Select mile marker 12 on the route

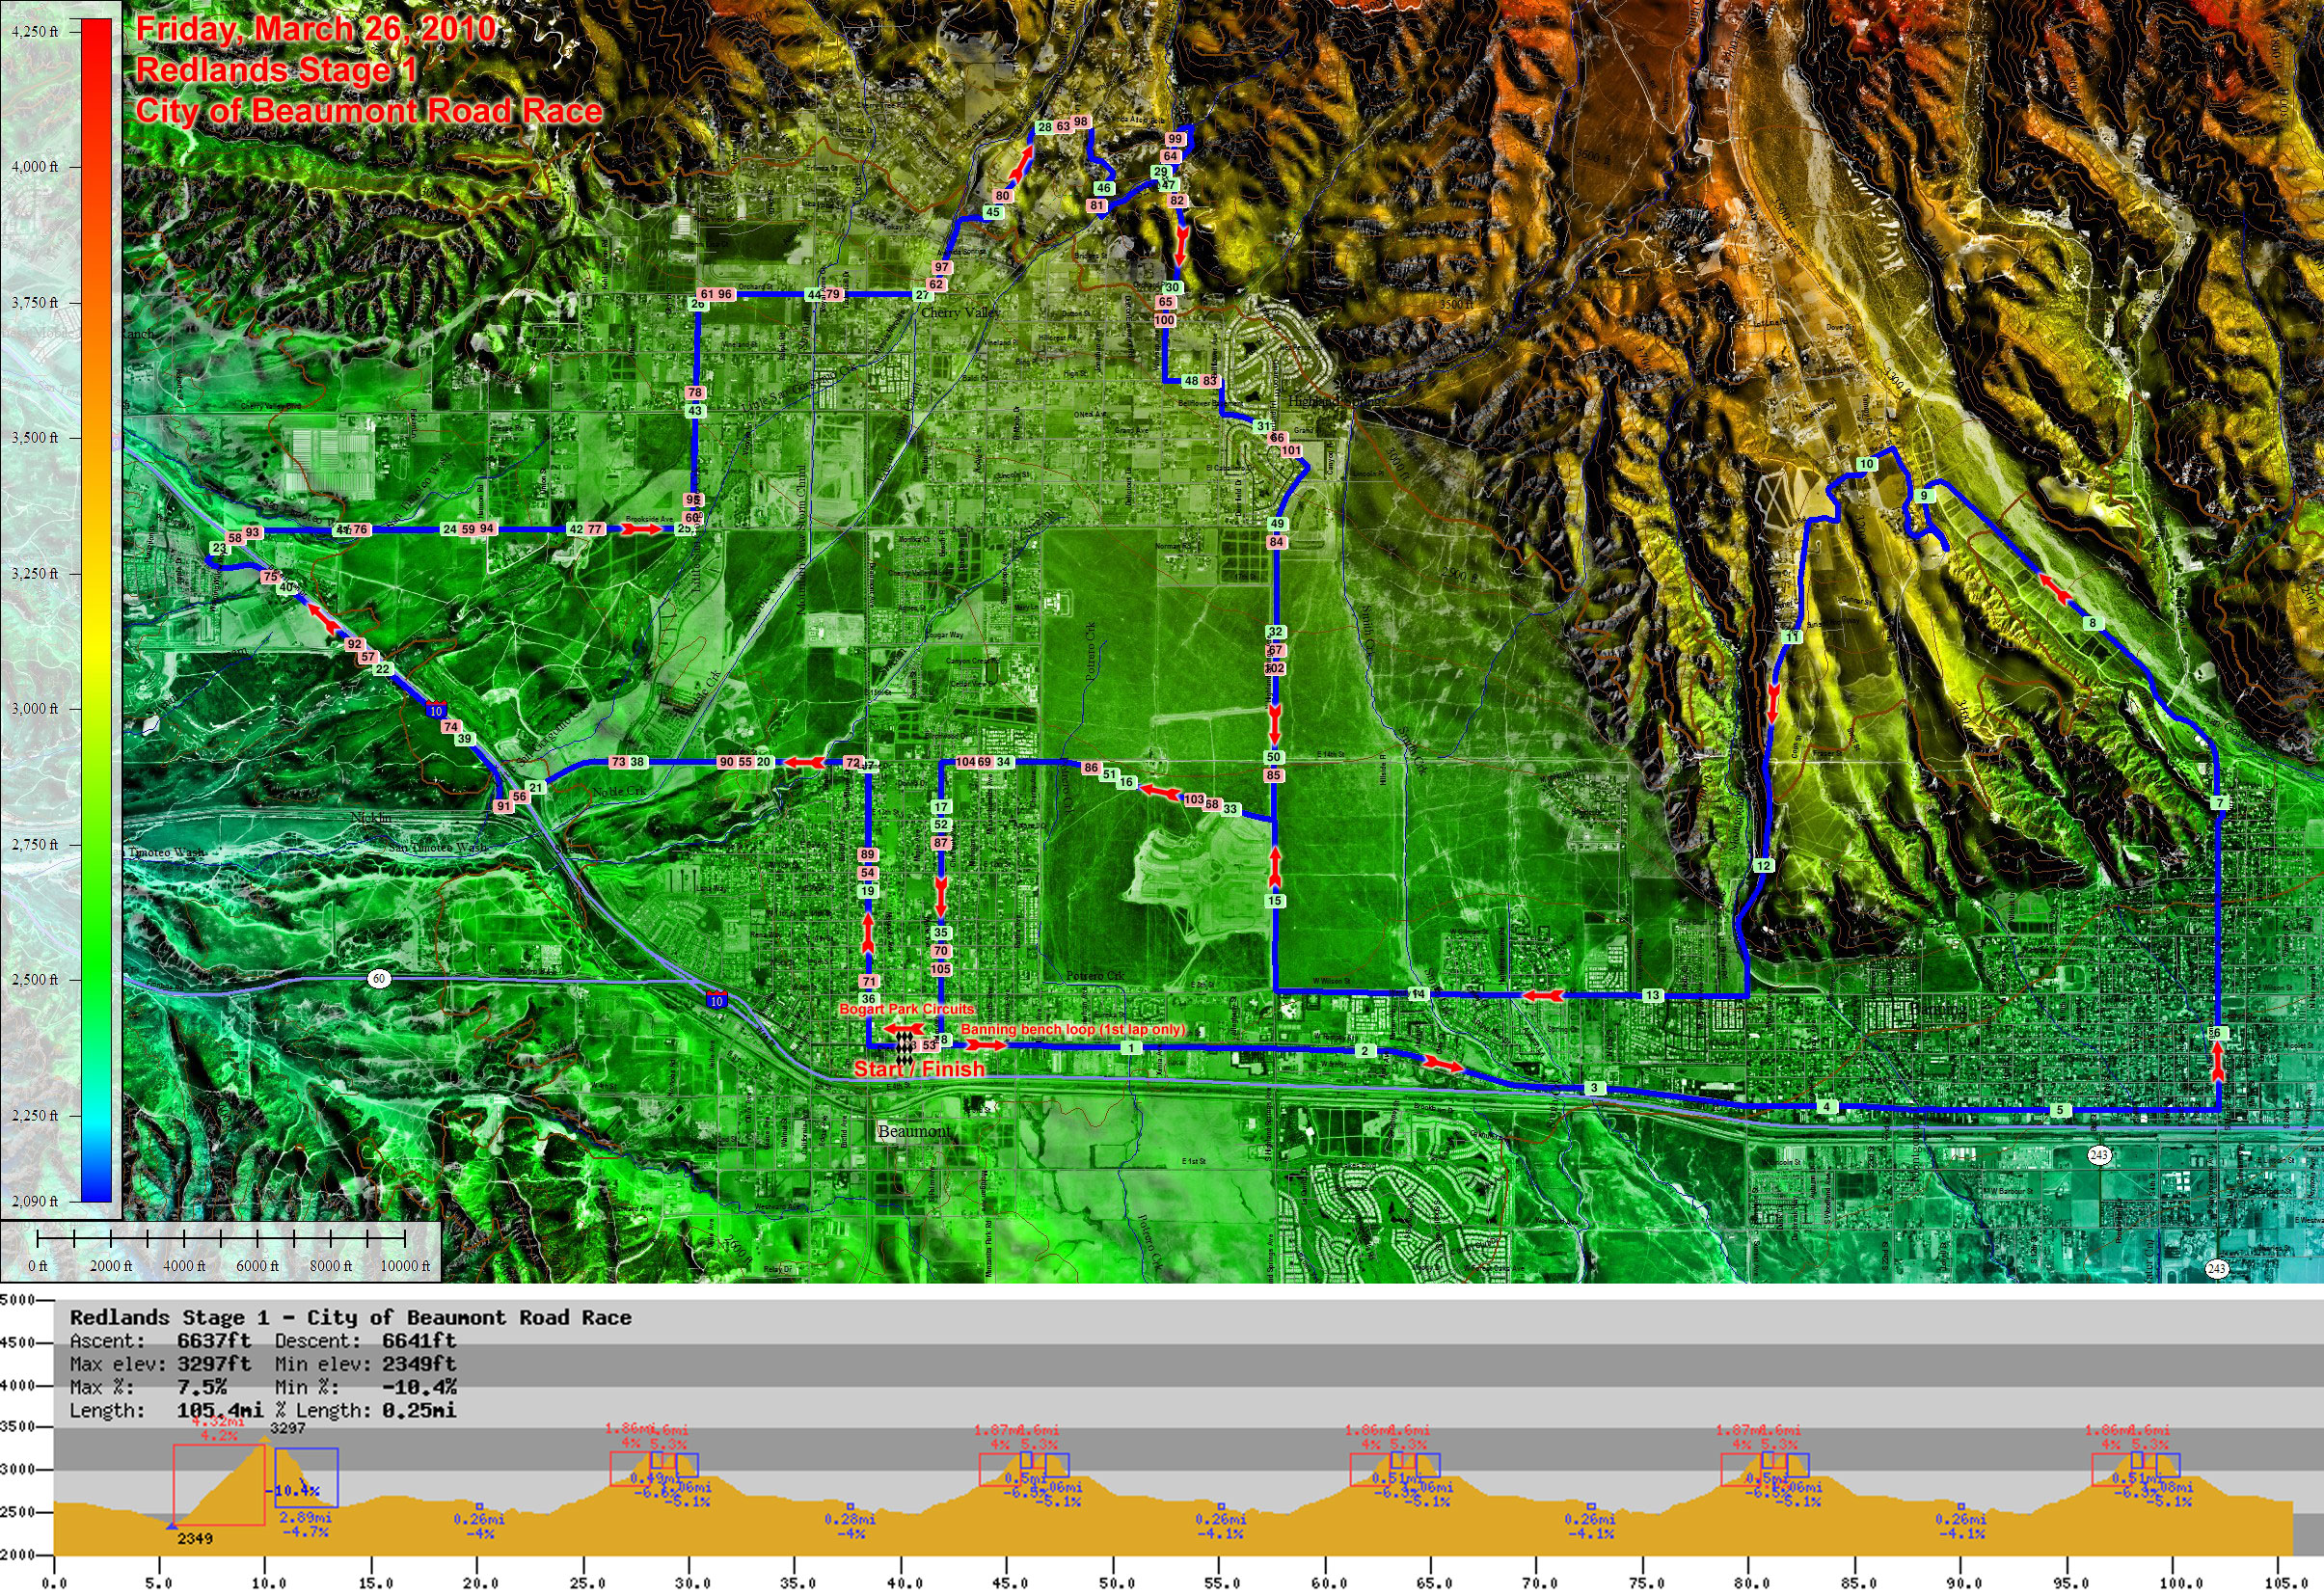click(x=1763, y=866)
